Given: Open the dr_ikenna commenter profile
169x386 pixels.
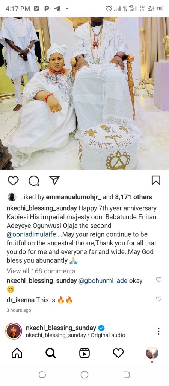Looking at the screenshot, I should (x=21, y=300).
